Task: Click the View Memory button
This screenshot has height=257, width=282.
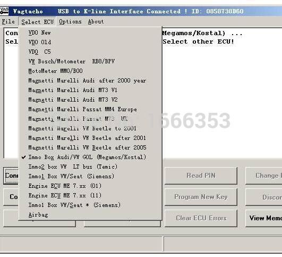Action: 264,218
